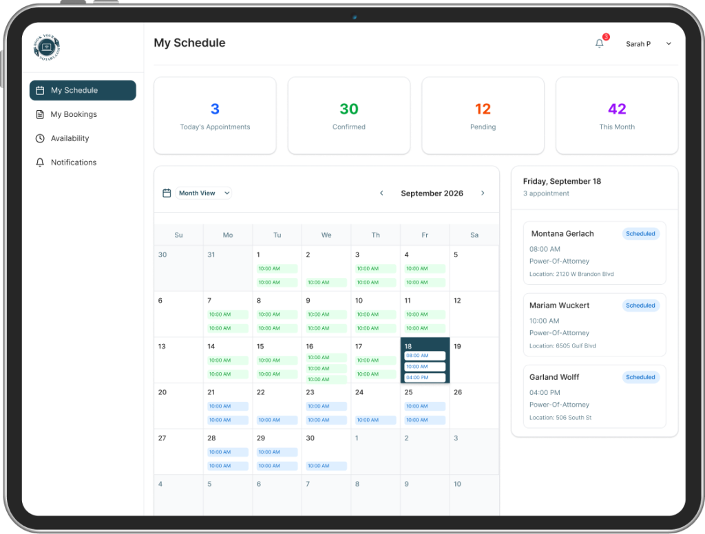Open the Pending stat card
Image resolution: width=705 pixels, height=534 pixels.
(483, 116)
